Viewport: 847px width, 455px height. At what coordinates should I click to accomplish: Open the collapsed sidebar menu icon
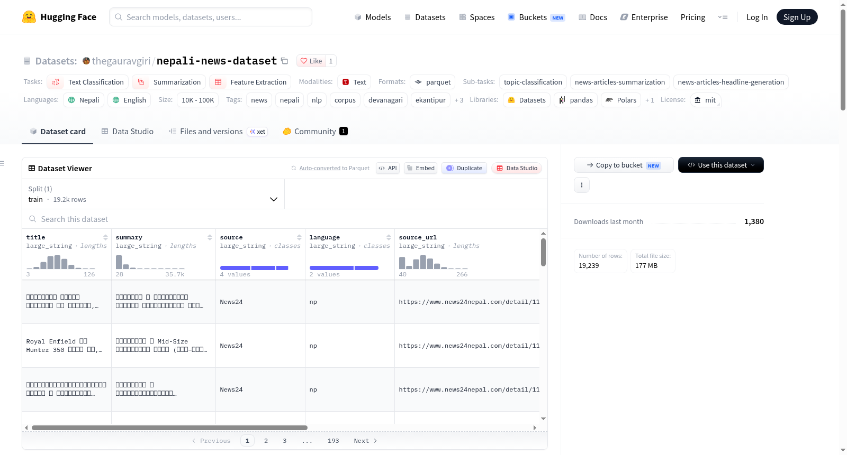click(3, 163)
